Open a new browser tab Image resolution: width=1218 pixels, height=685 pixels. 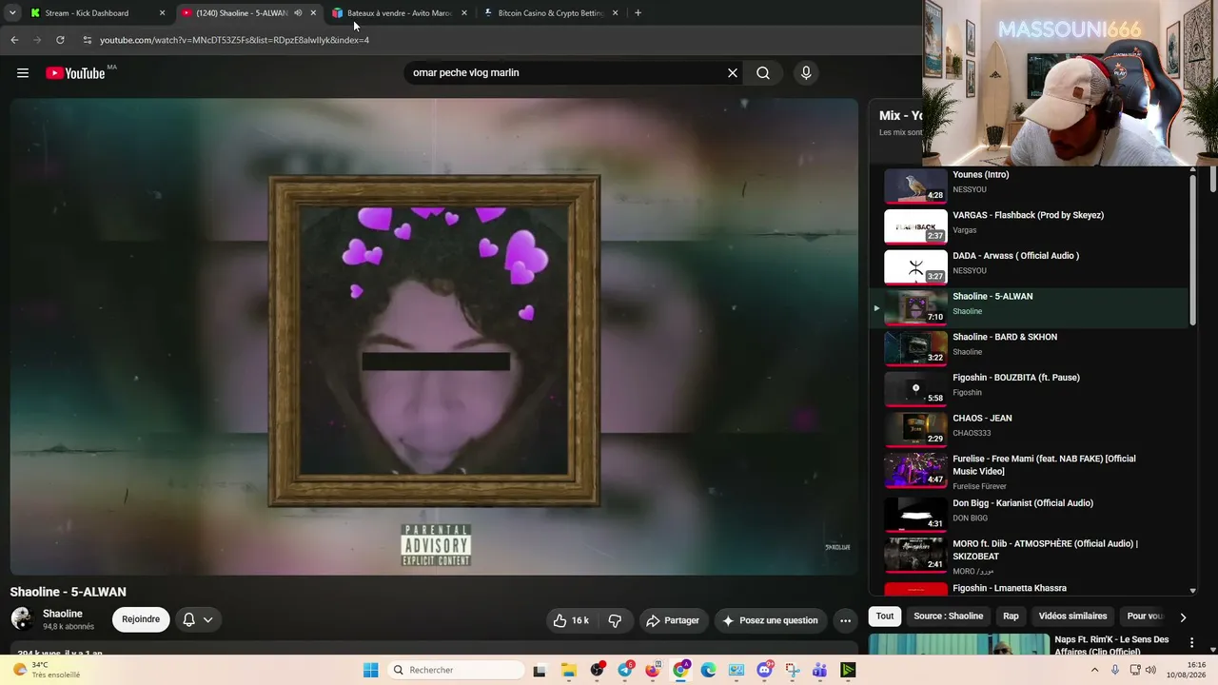pos(638,13)
